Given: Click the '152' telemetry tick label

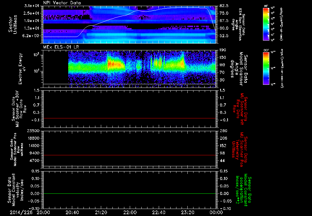Looking at the screenshot, I should click(x=223, y=146).
